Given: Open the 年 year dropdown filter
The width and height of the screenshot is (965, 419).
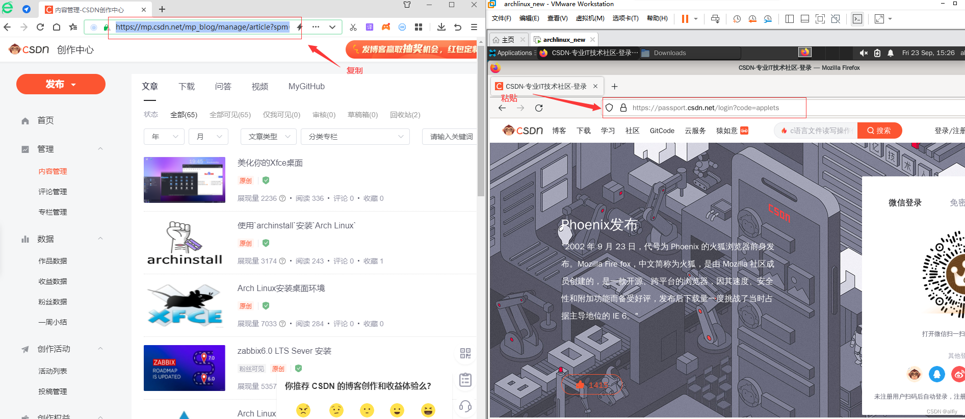Looking at the screenshot, I should 164,137.
